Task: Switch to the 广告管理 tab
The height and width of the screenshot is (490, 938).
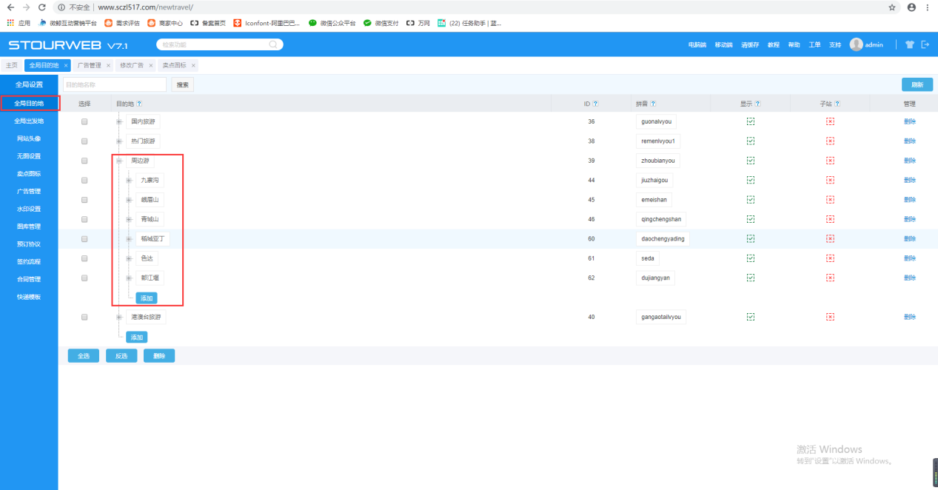Action: [90, 65]
